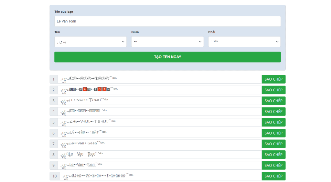
Task: Open the 'Trái' left symbol dropdown
Action: click(91, 42)
